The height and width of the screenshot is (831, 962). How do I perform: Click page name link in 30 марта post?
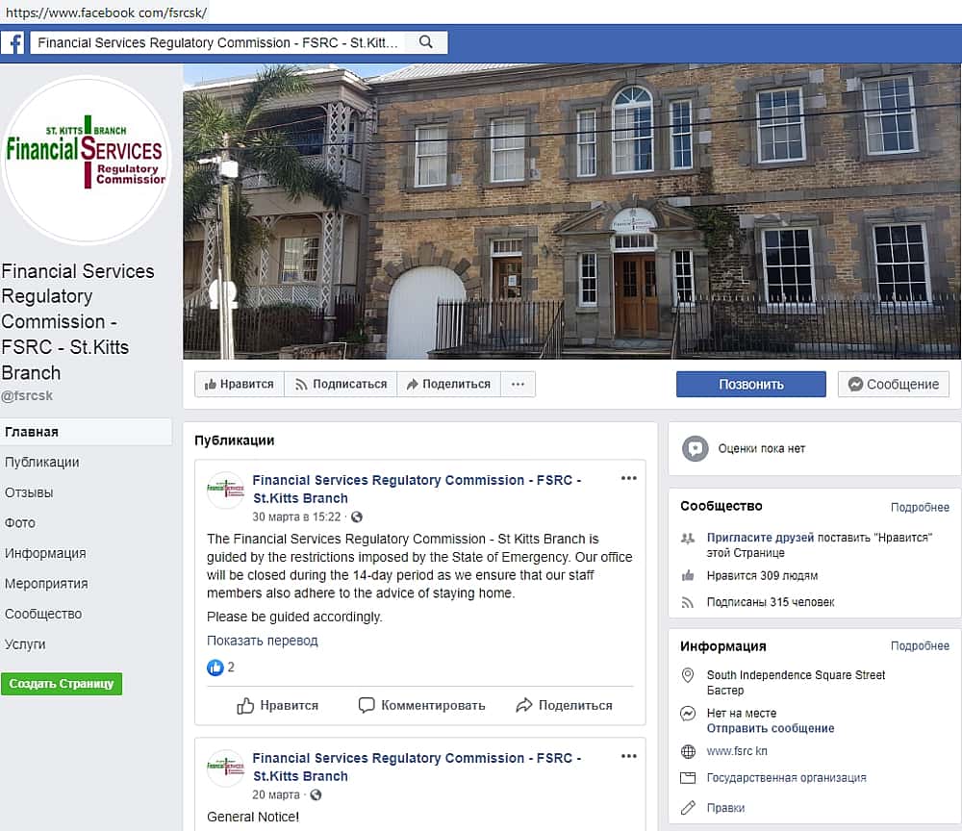coord(417,489)
